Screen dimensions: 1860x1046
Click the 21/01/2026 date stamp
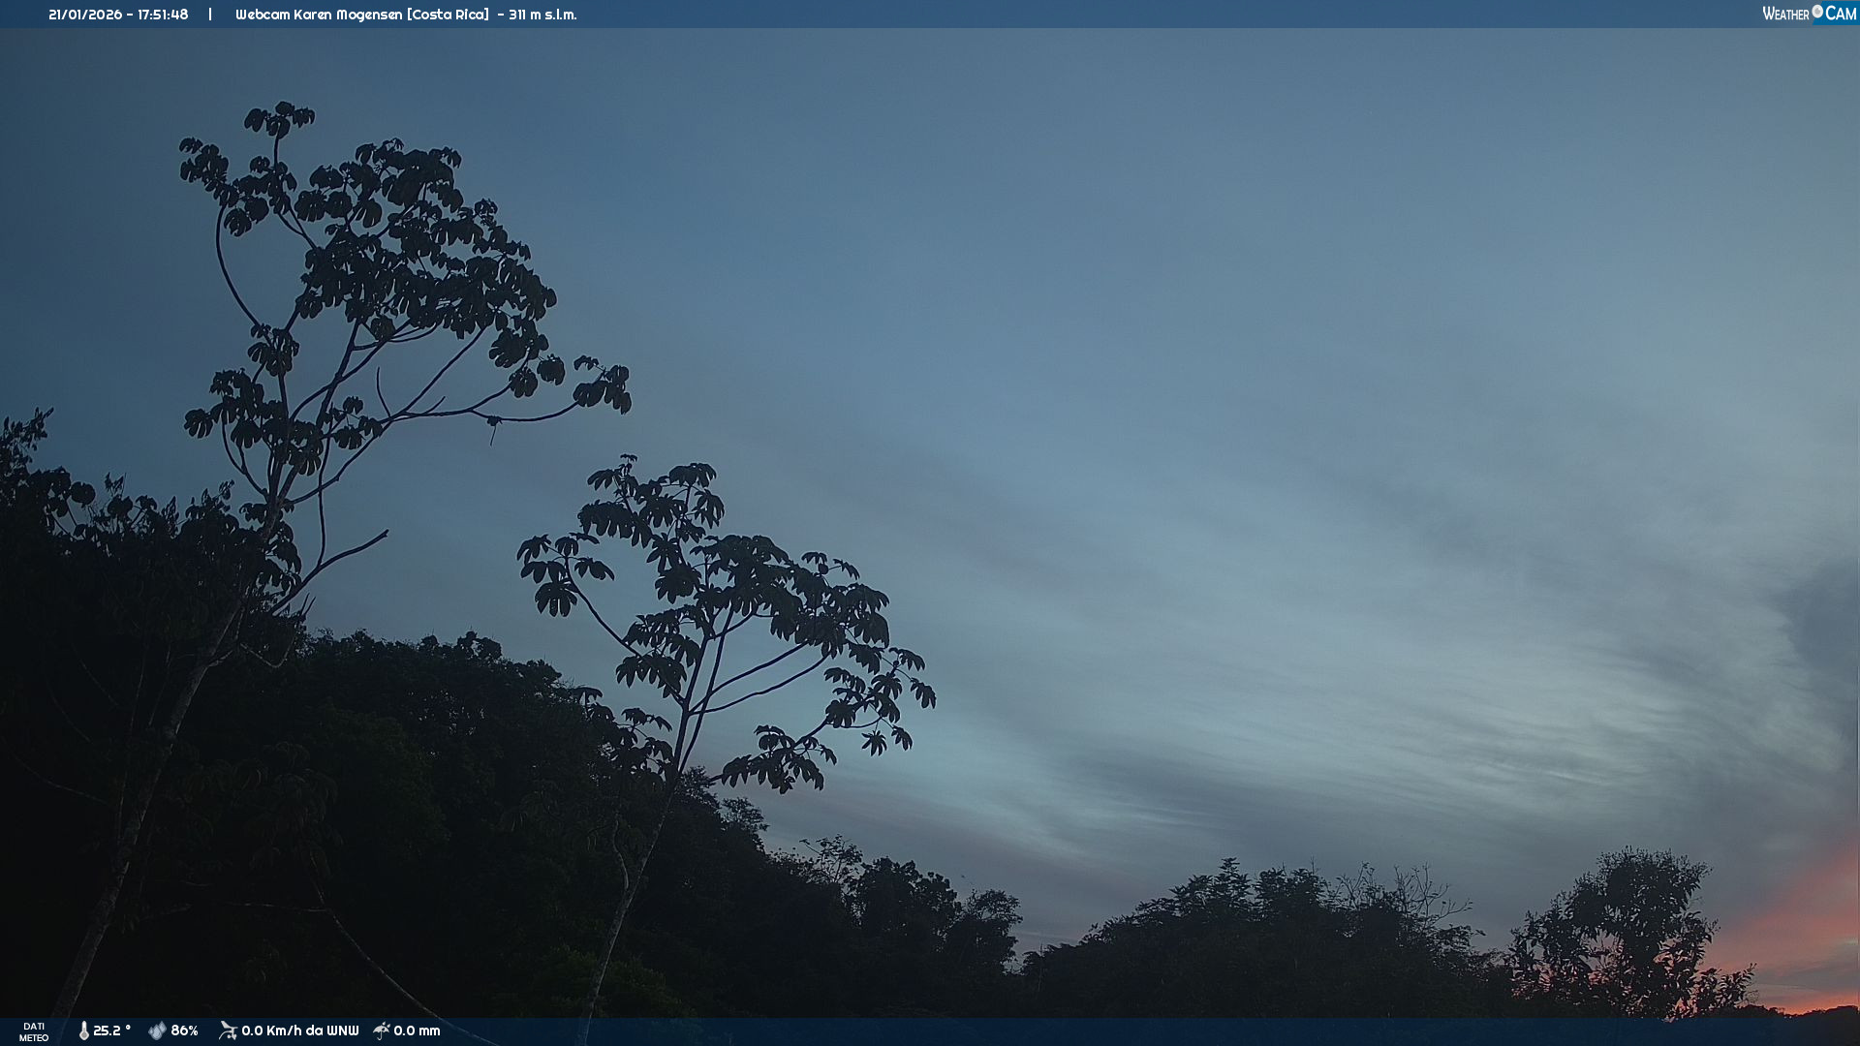point(85,15)
